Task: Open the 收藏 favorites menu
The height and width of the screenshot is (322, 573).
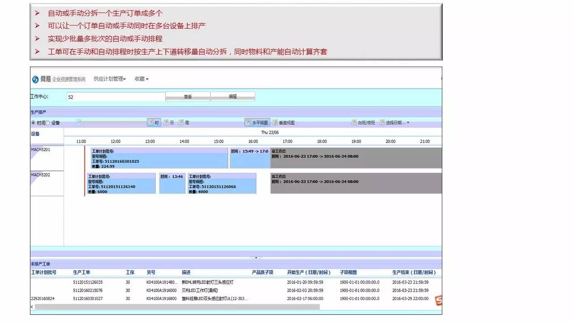Action: 141,79
